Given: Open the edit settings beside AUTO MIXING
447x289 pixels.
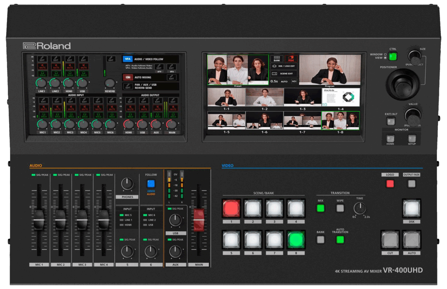Looking at the screenshot, I should 172,77.
